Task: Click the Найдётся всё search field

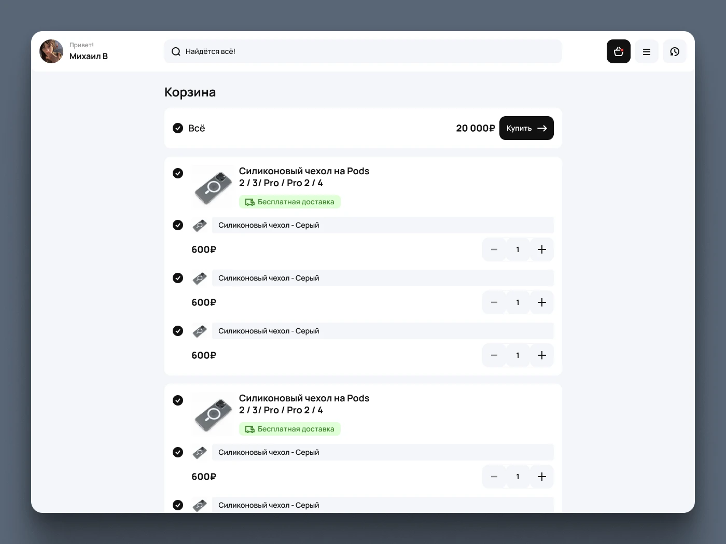Action: pyautogui.click(x=363, y=51)
